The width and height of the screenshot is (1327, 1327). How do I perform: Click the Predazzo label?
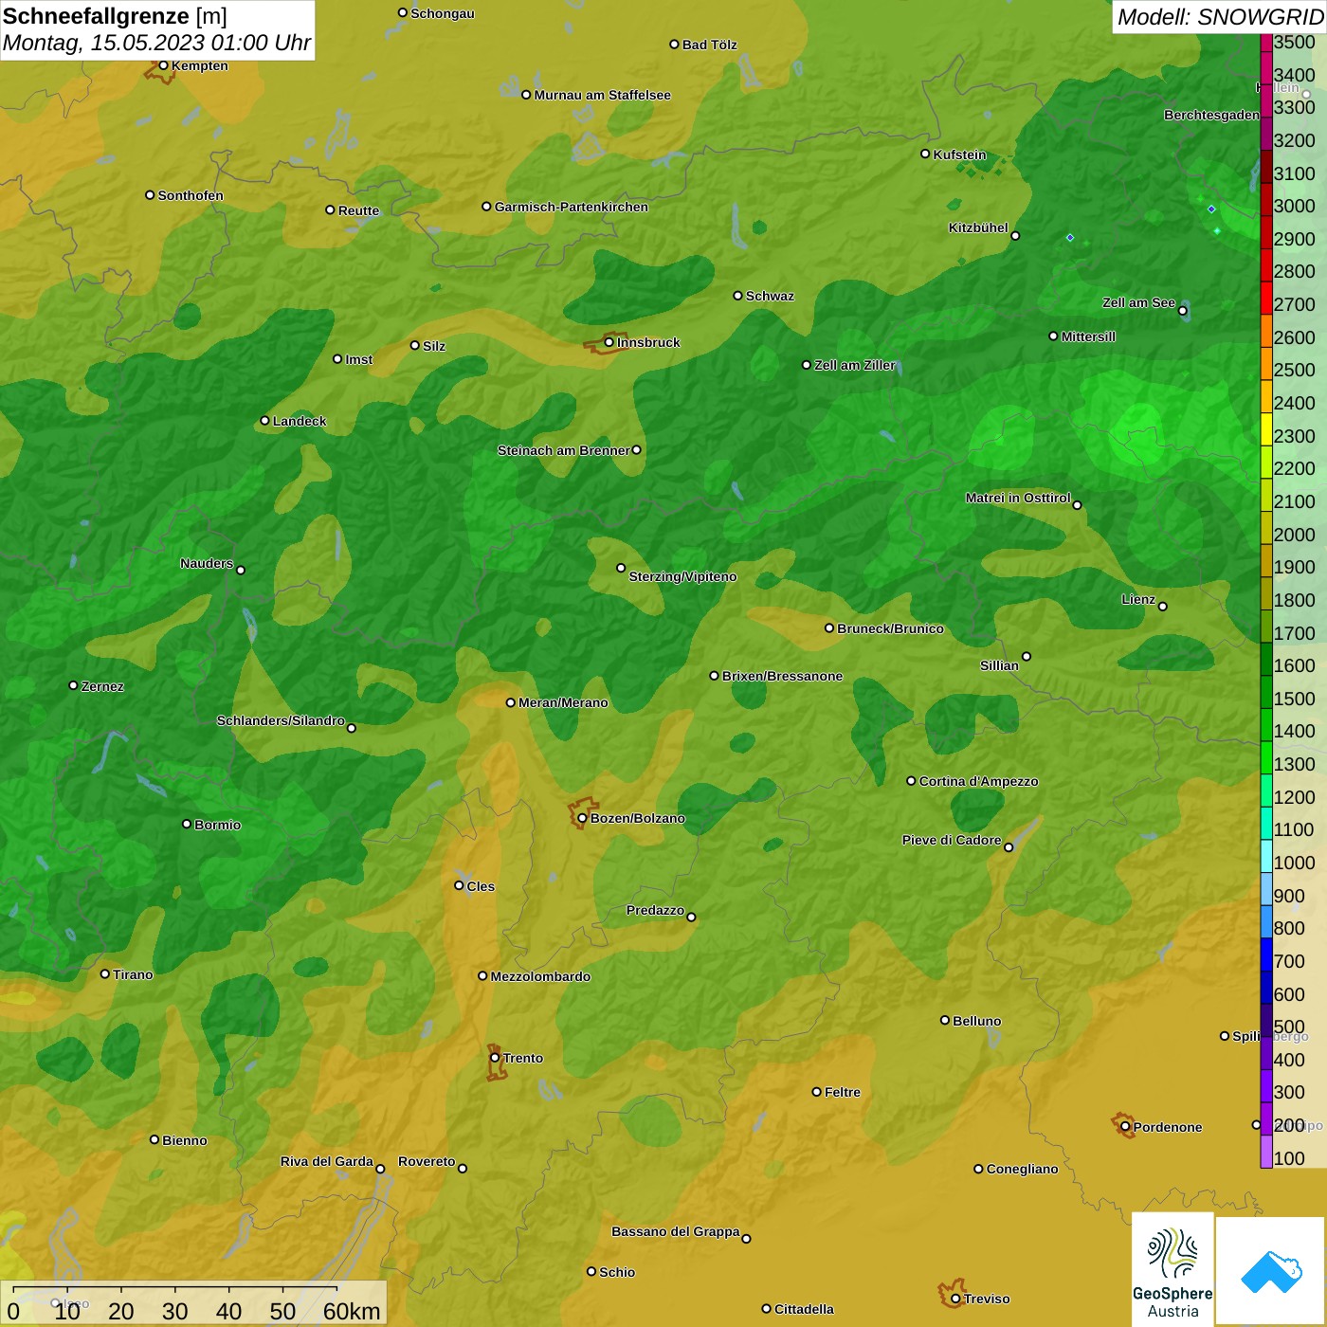pos(655,910)
